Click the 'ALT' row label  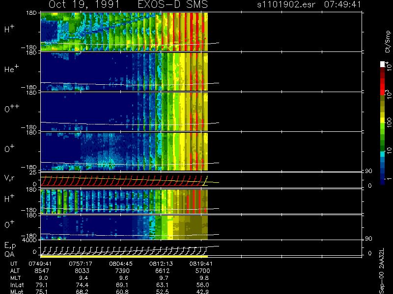15,271
